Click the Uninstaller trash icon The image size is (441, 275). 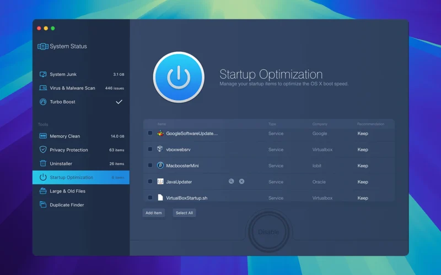43,163
